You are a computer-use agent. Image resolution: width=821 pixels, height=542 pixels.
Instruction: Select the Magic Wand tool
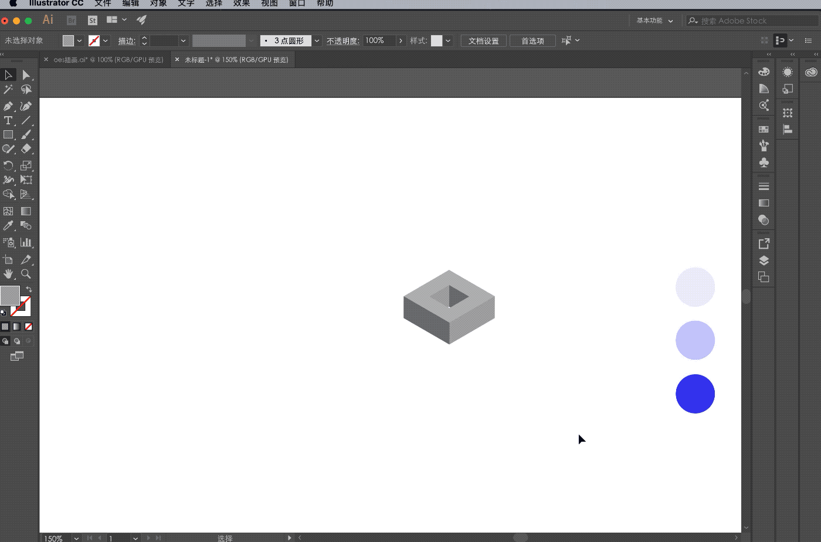click(x=8, y=90)
